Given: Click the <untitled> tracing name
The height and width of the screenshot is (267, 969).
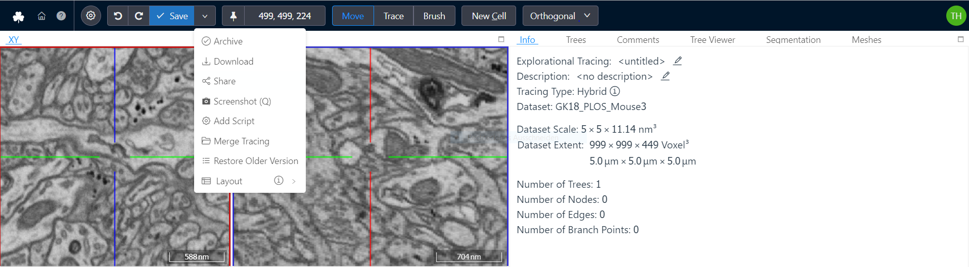Looking at the screenshot, I should pos(641,61).
